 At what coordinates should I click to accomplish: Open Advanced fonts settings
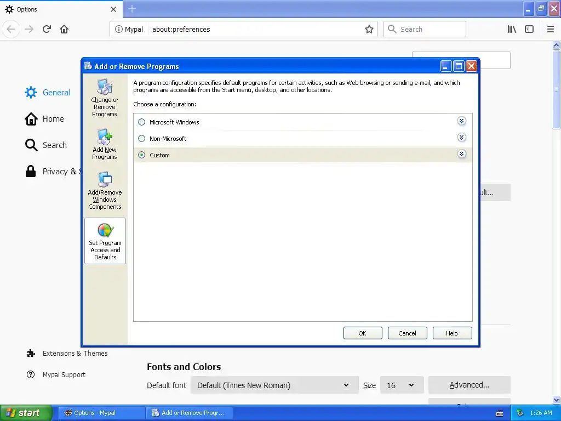pyautogui.click(x=469, y=385)
